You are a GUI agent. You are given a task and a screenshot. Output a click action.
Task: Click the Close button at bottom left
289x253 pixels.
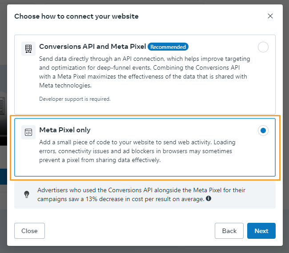point(29,231)
